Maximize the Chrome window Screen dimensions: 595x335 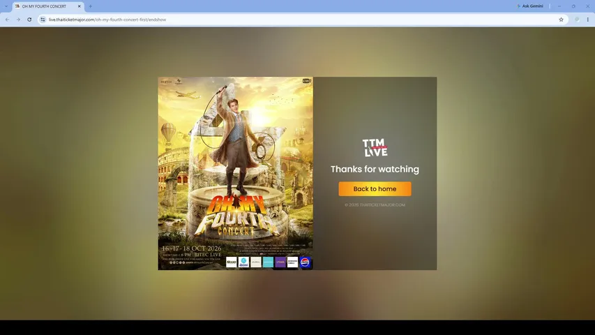(x=573, y=6)
